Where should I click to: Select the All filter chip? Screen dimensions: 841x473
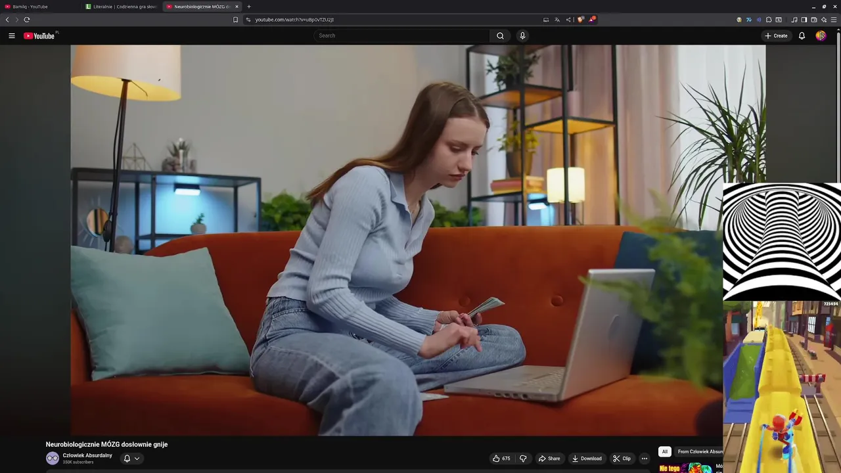click(x=664, y=452)
